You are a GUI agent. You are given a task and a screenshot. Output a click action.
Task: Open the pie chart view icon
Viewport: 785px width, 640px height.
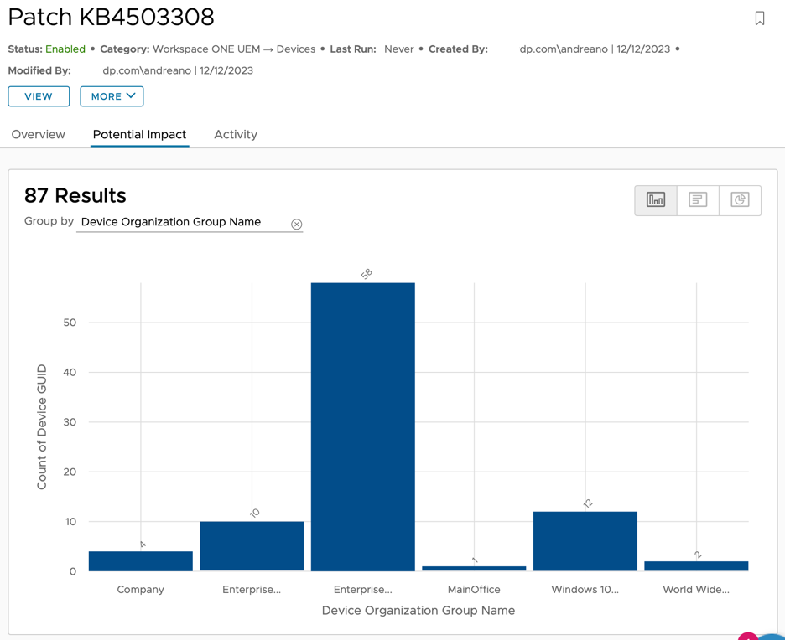[741, 200]
